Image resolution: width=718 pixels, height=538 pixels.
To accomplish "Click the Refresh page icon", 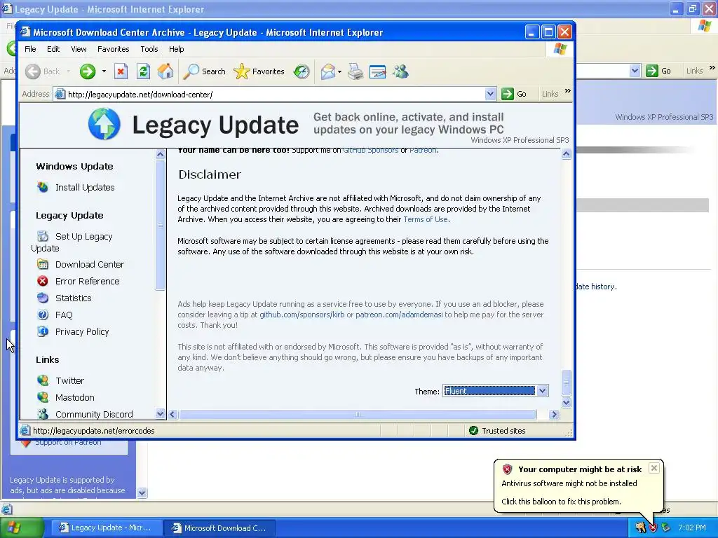I will point(143,71).
